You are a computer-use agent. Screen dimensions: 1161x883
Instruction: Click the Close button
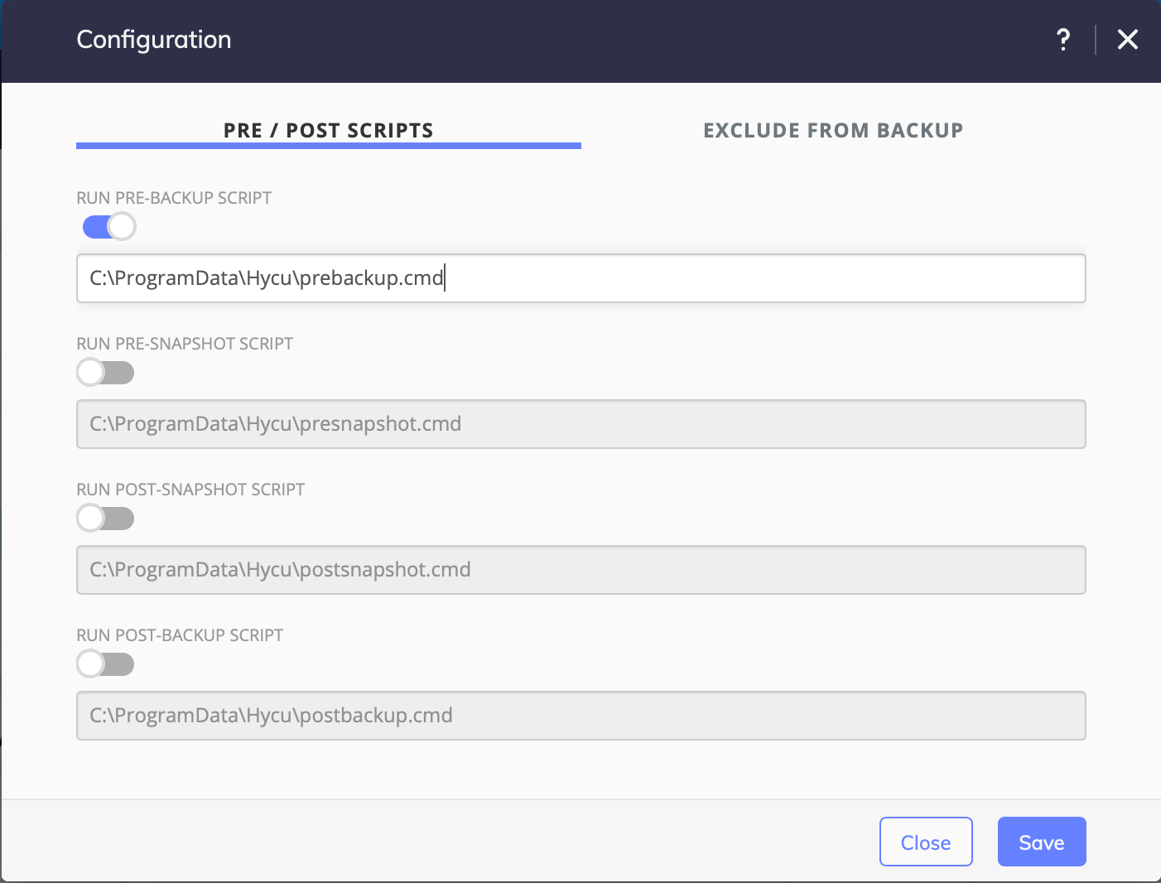tap(926, 842)
